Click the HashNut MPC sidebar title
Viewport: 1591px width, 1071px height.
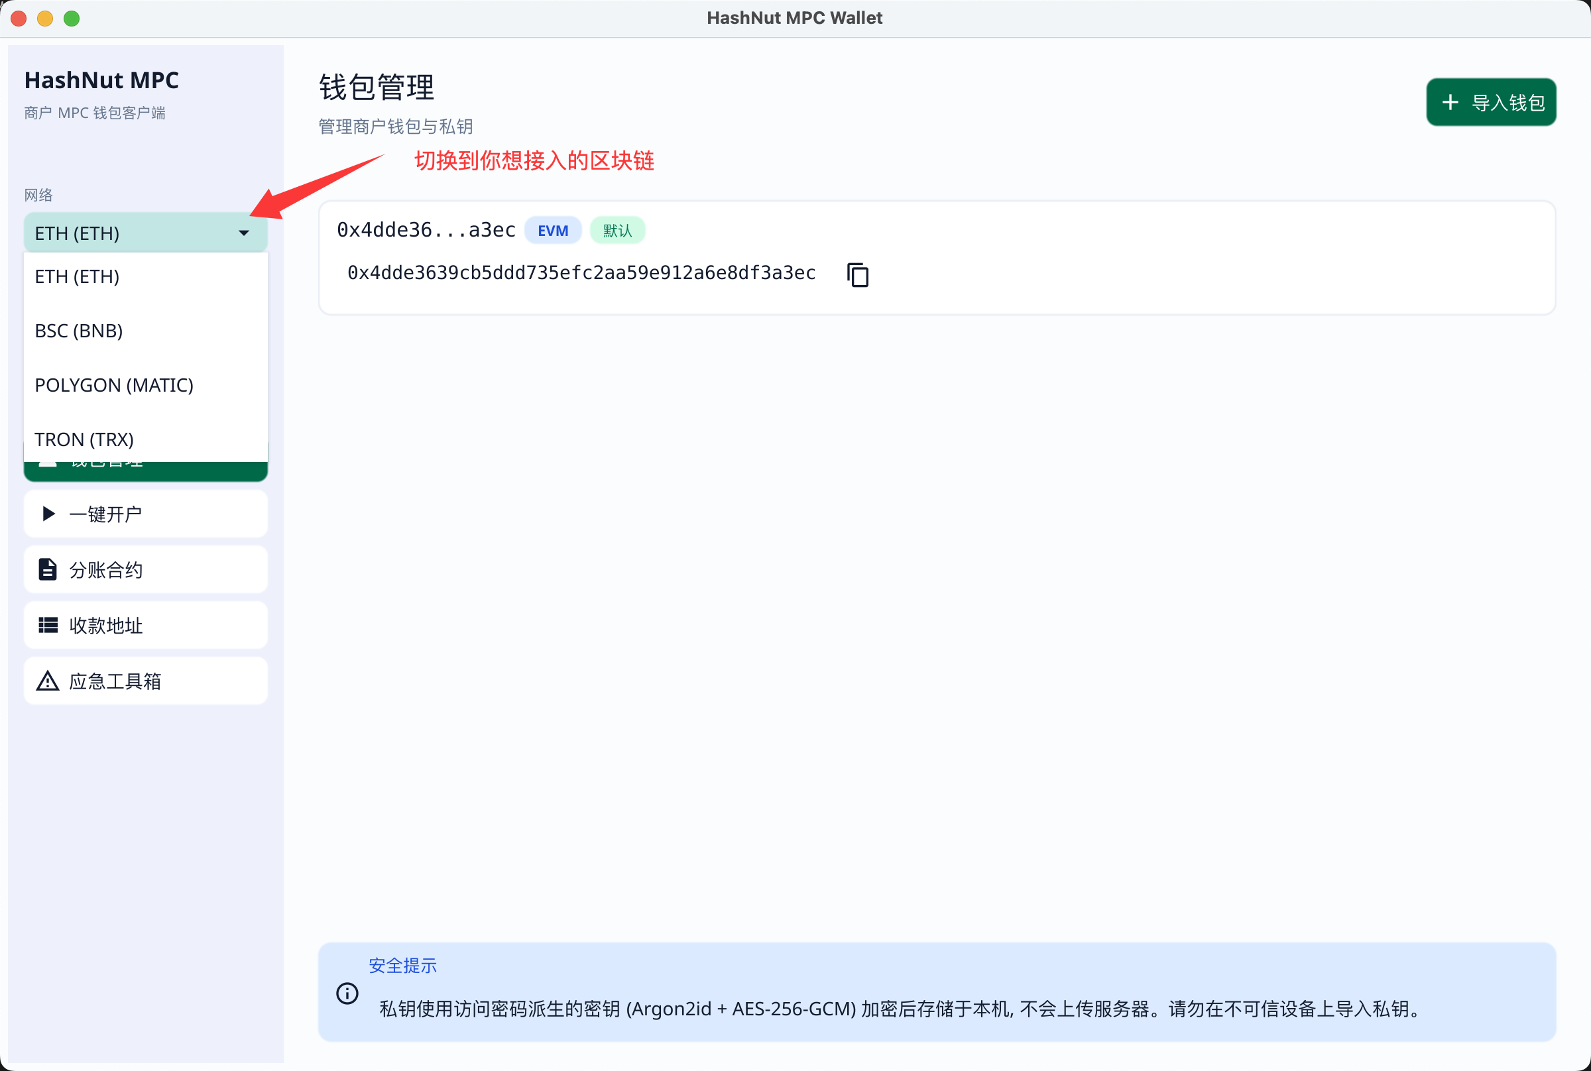click(101, 81)
